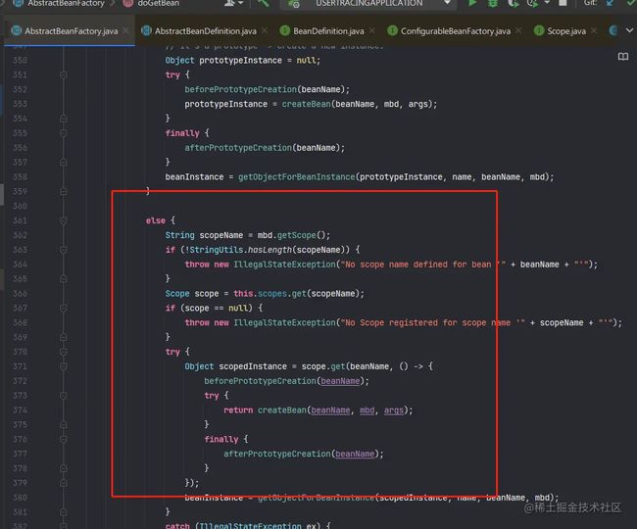Close the ConfigurableBeanFactory.java tab
This screenshot has height=529, width=637.
tap(518, 30)
